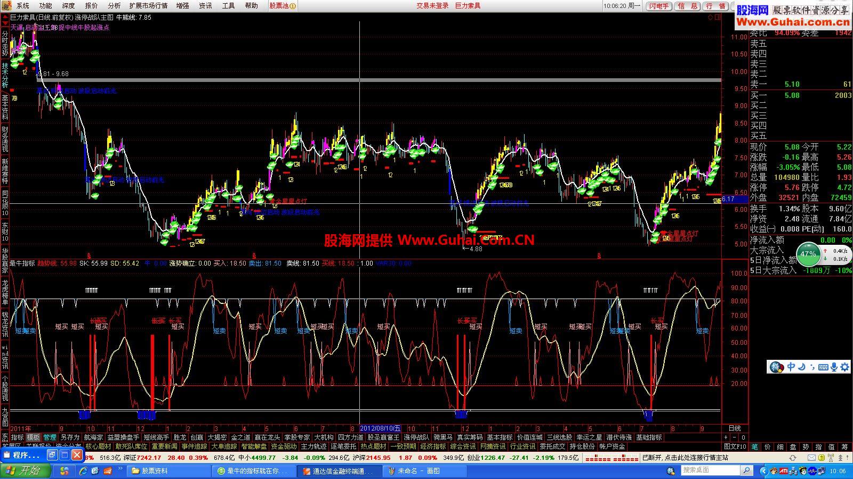853x479 pixels.
Task: Select the 益盟操盘手 indicator tab
Action: point(123,437)
